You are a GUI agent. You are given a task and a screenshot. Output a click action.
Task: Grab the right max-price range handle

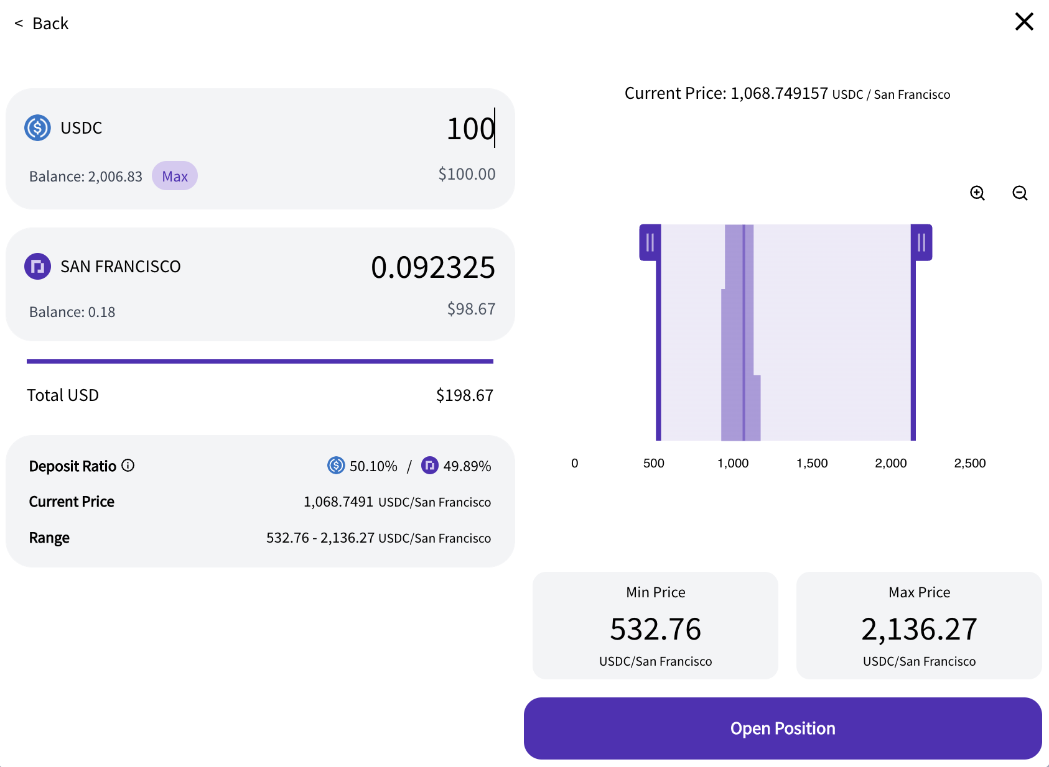(x=921, y=242)
